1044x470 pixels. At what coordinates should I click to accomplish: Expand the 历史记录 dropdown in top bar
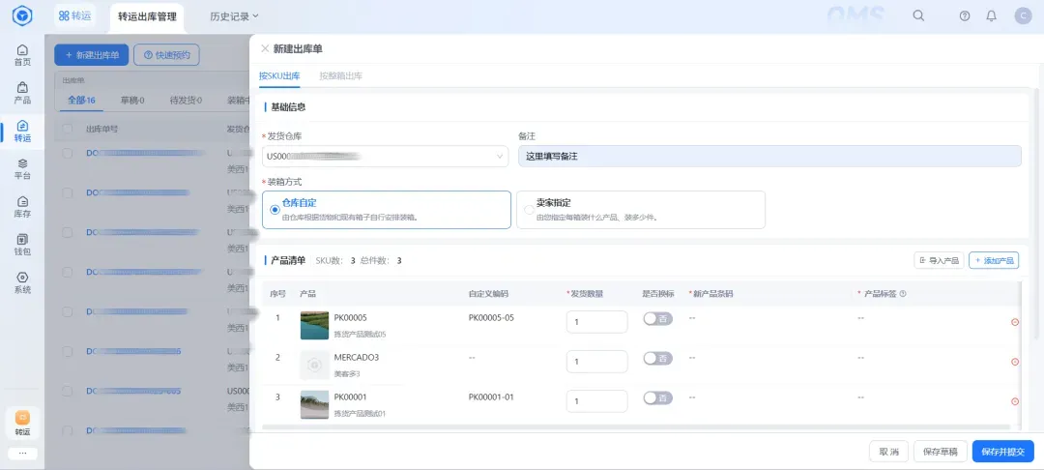[x=234, y=16]
